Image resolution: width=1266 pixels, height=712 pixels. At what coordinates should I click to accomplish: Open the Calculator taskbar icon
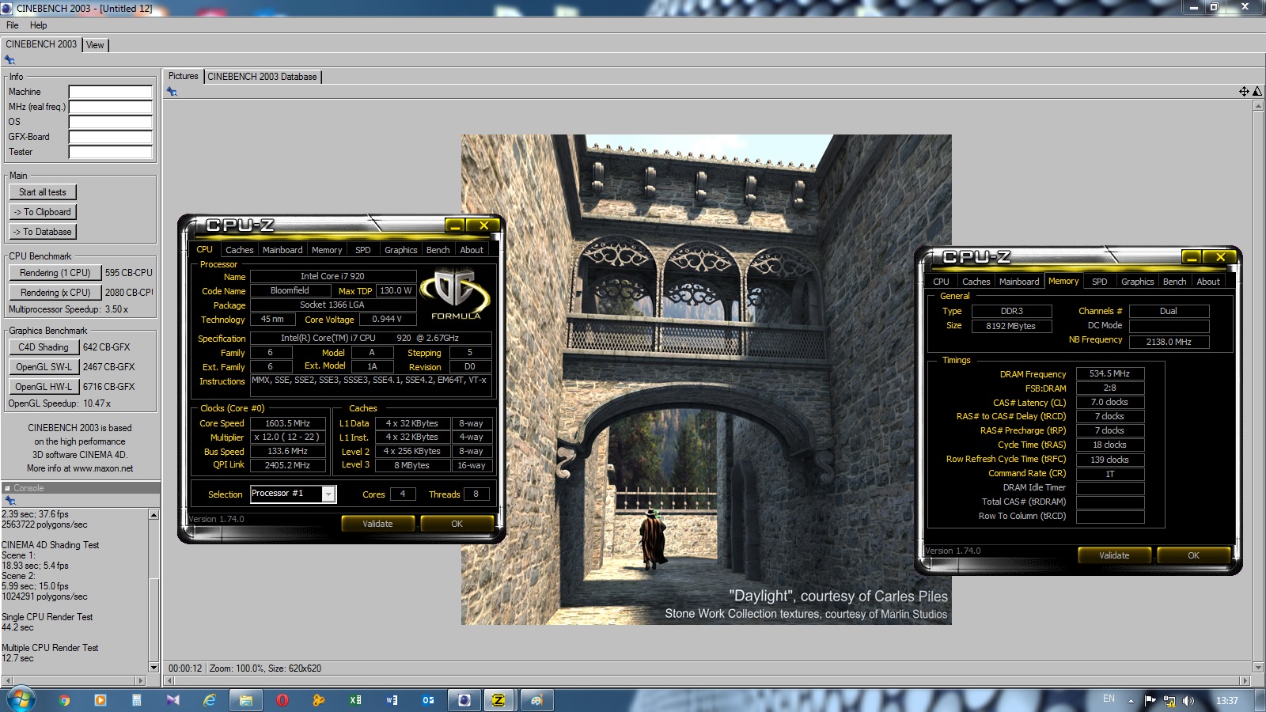136,700
